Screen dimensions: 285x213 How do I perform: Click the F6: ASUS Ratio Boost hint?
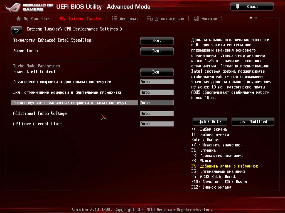[x=213, y=177]
